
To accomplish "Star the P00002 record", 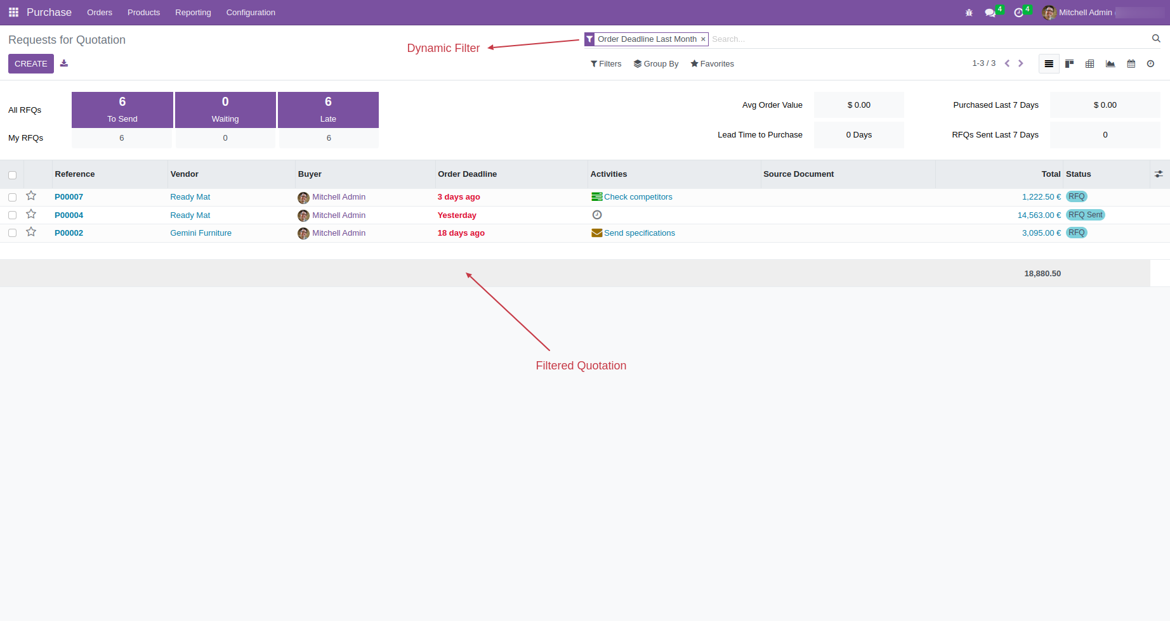I will [x=31, y=232].
